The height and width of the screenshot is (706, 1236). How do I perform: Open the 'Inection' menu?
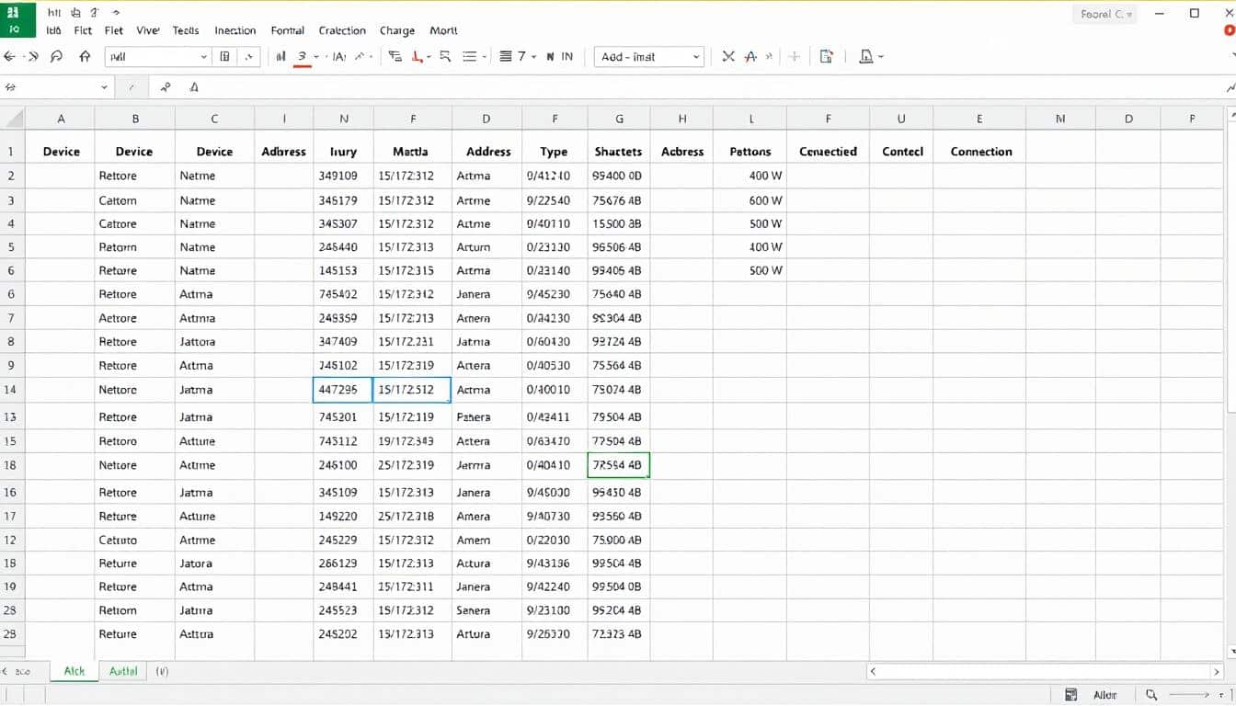[x=235, y=30]
